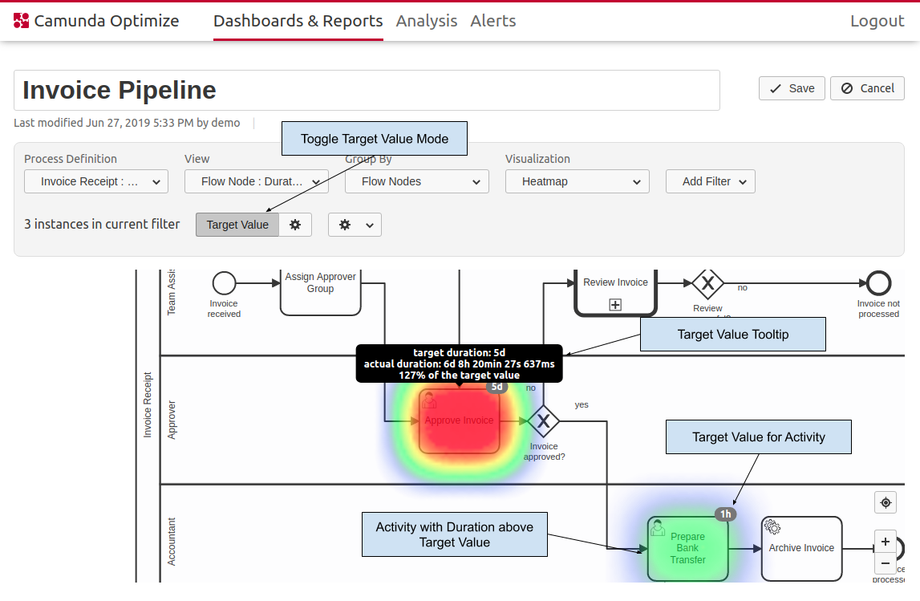Click the Accountant lane label

point(172,542)
